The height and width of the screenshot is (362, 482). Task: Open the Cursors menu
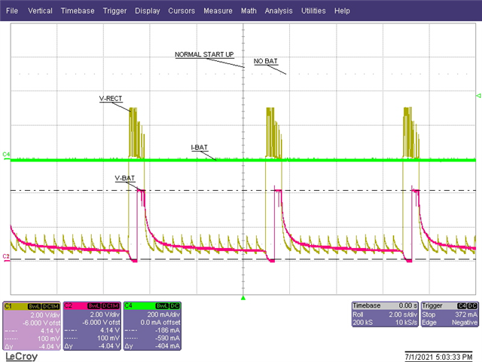(182, 11)
